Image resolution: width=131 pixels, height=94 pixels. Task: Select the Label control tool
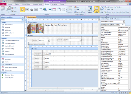click(x=31, y=10)
